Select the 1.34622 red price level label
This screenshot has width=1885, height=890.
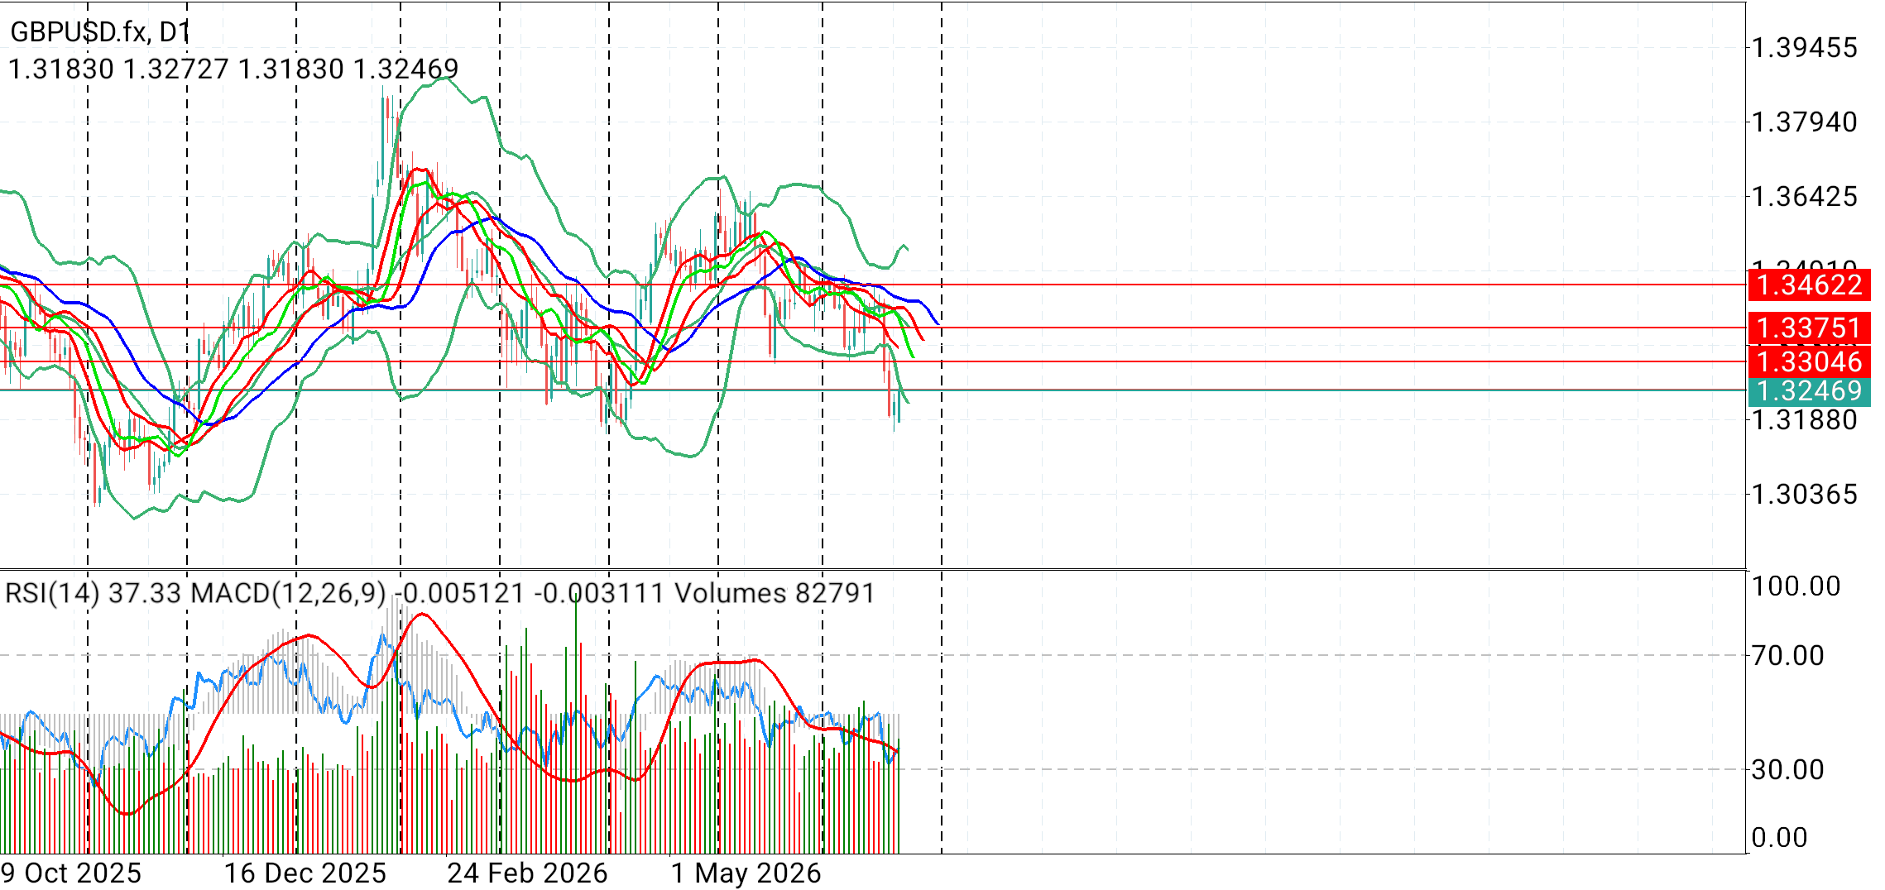(1810, 285)
